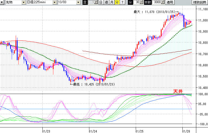Click the 最大 11,070 high price annotation
The image size is (208, 133).
(155, 12)
